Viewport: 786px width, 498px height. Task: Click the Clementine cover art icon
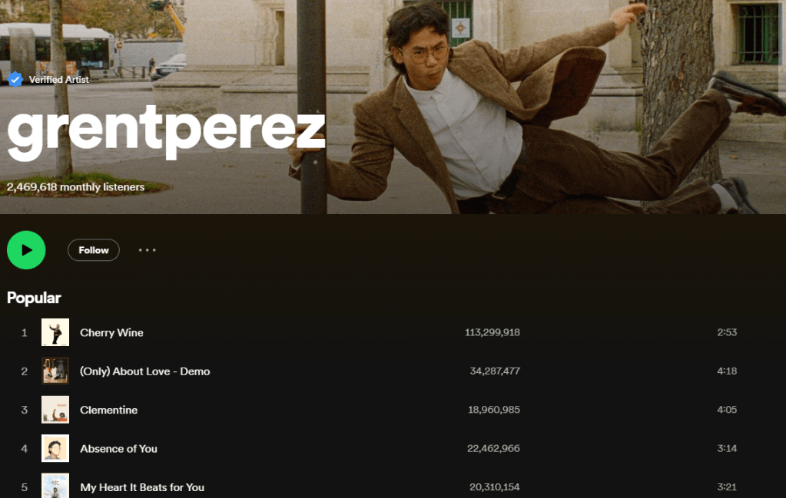[55, 410]
